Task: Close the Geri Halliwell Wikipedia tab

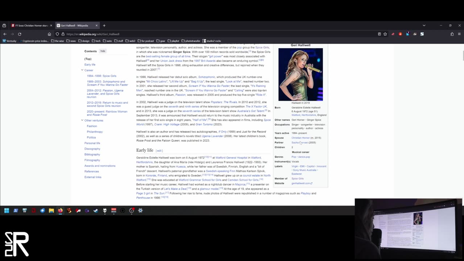Action: (96, 25)
